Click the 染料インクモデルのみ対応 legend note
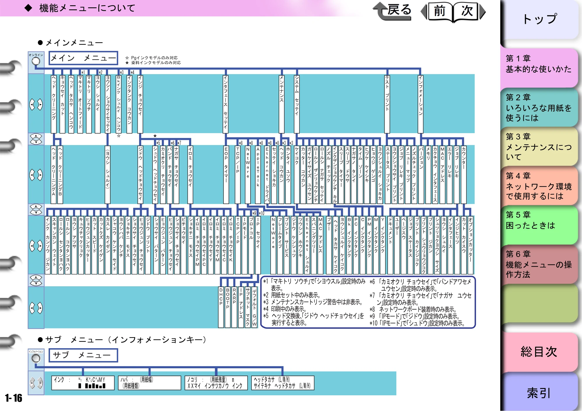This screenshot has width=582, height=411. [x=153, y=62]
